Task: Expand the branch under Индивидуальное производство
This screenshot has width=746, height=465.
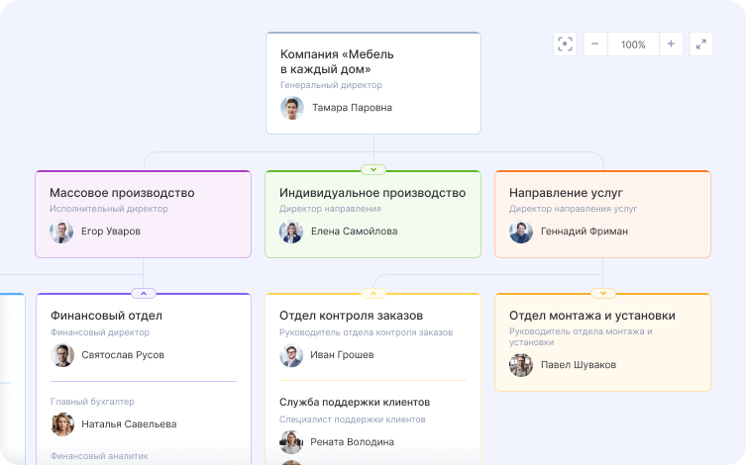Action: point(373,170)
